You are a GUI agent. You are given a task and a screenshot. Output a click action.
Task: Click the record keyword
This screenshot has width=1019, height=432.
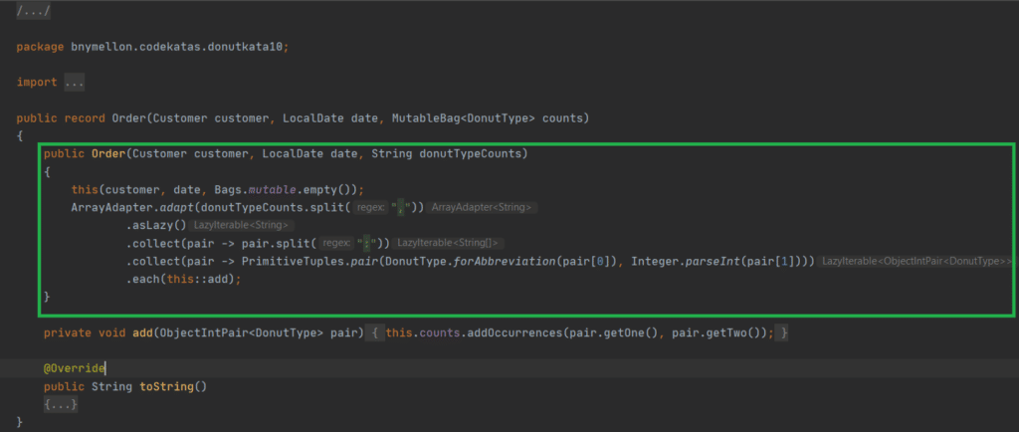85,118
